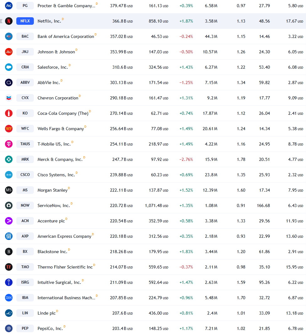Click the Blackstone logo icon

[x=9, y=252]
